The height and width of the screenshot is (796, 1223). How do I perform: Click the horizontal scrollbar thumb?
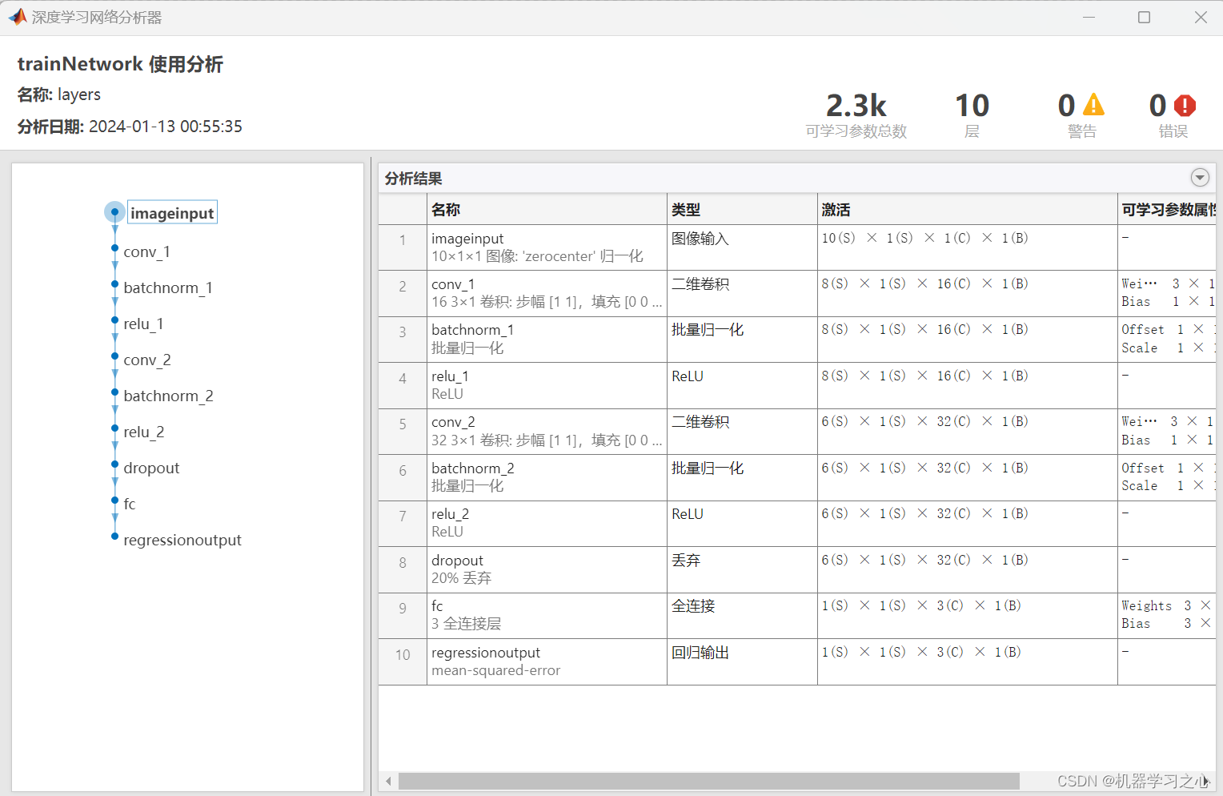709,781
